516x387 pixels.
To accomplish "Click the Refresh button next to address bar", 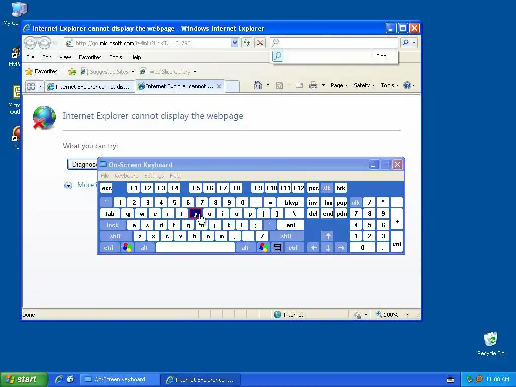I will 247,43.
